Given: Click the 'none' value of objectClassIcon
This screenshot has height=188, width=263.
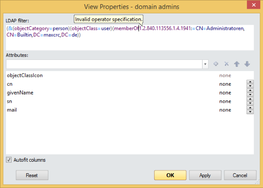Looking at the screenshot, I should (x=225, y=76).
